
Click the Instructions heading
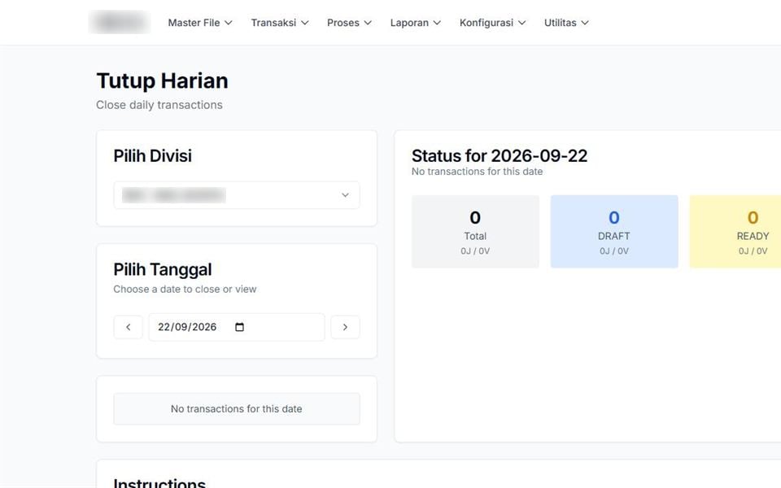(x=159, y=482)
